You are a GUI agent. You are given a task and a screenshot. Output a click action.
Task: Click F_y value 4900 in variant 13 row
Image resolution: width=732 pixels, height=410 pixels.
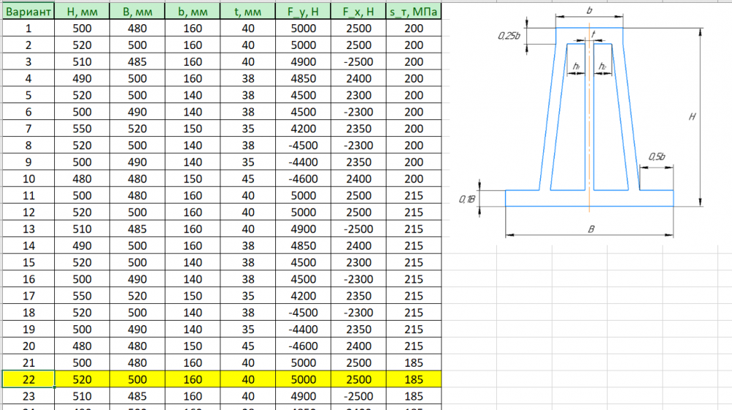click(304, 229)
